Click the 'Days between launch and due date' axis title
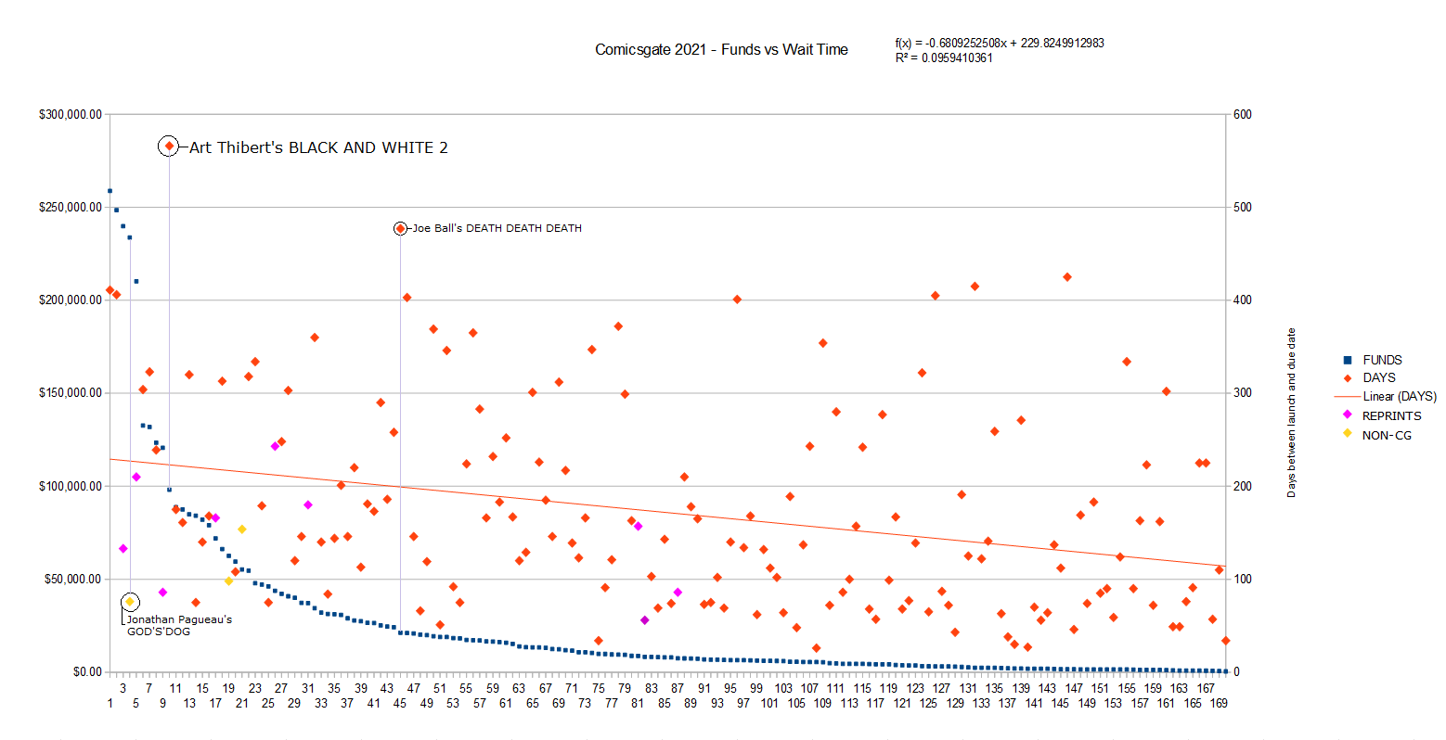The image size is (1446, 740). [x=1291, y=413]
